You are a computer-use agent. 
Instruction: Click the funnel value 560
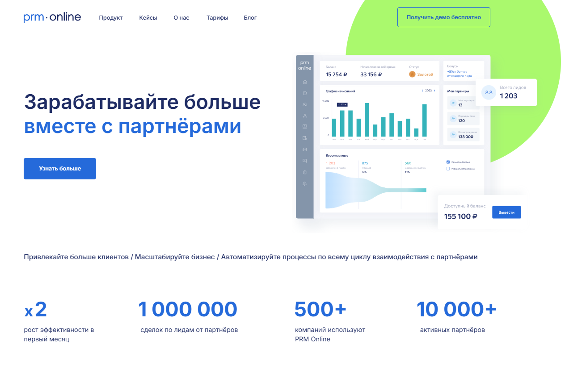click(x=408, y=163)
